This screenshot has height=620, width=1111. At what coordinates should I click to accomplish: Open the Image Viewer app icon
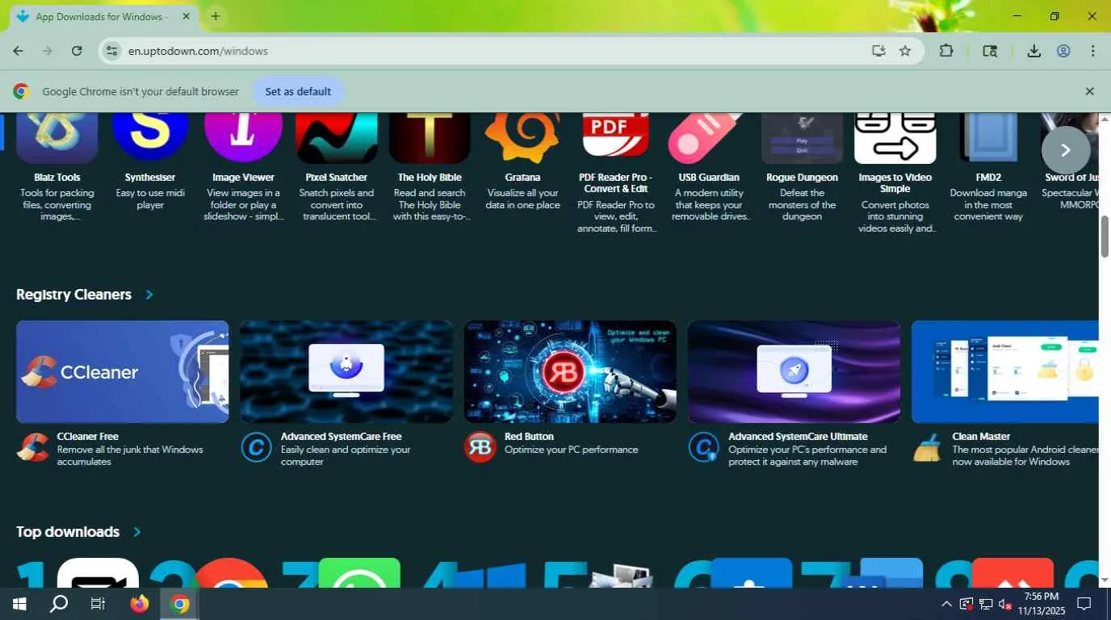click(x=243, y=139)
